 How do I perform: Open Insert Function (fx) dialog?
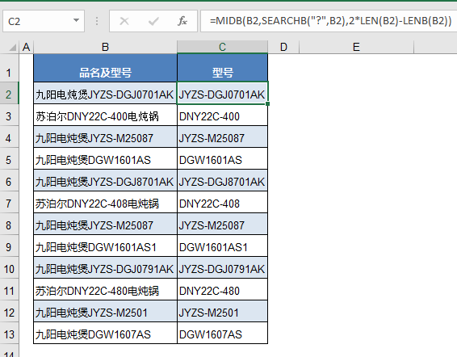(182, 21)
